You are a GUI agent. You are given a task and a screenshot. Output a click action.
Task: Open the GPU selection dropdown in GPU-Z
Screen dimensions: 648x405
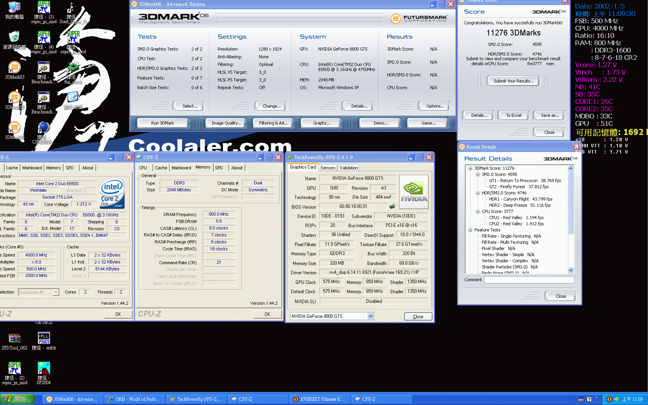(370, 316)
